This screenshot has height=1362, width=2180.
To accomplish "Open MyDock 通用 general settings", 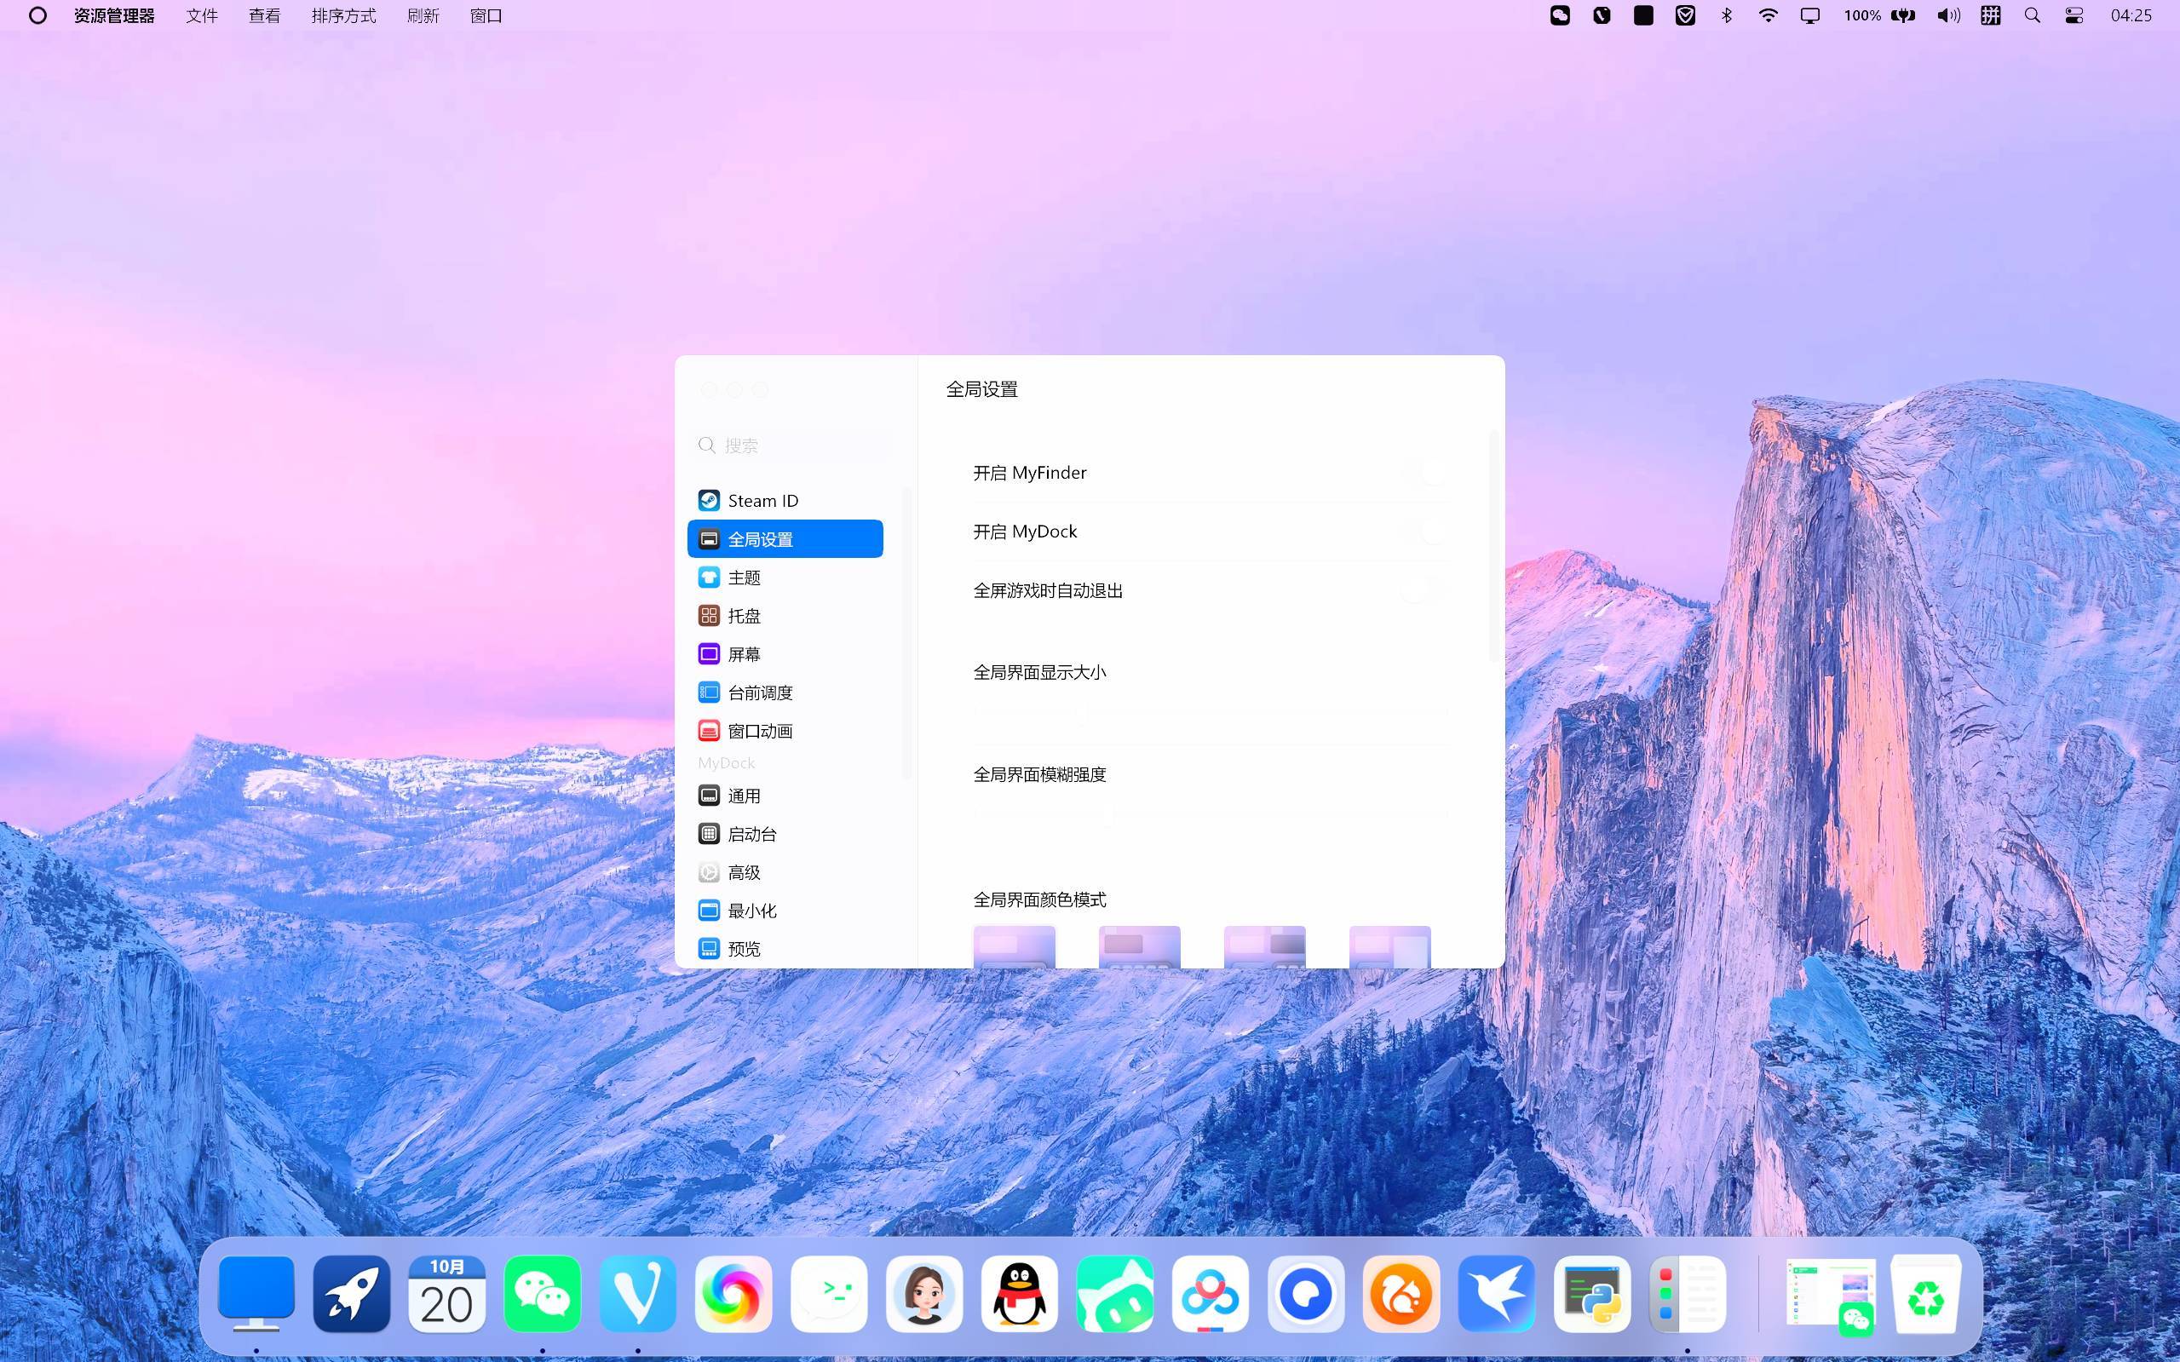I will tap(785, 796).
